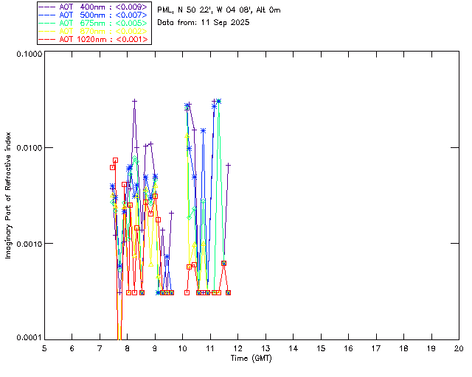Viewport: 472px width, 377px height.
Task: Click the 'Data from: 11 Sep 2025' text
Action: click(204, 23)
